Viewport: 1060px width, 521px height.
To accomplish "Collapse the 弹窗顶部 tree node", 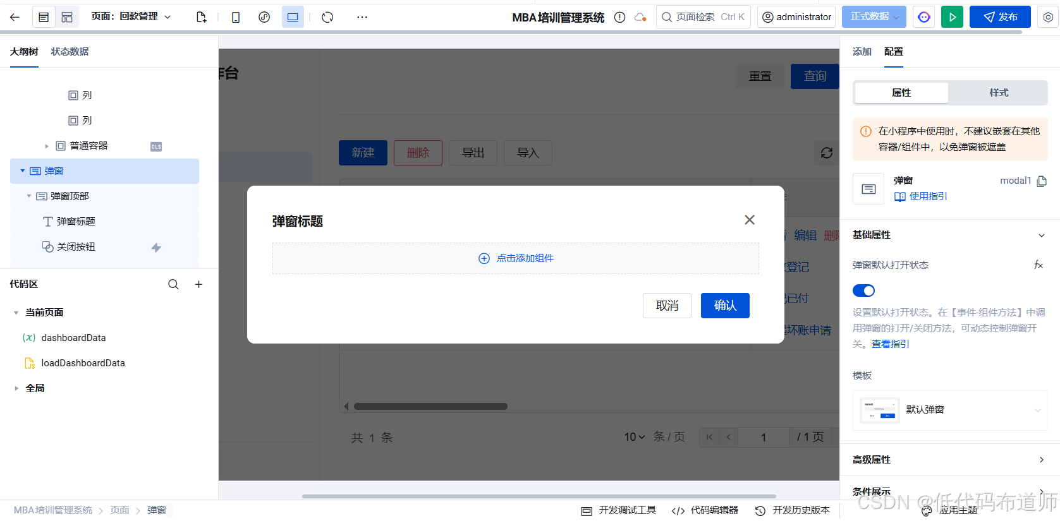I will (29, 196).
